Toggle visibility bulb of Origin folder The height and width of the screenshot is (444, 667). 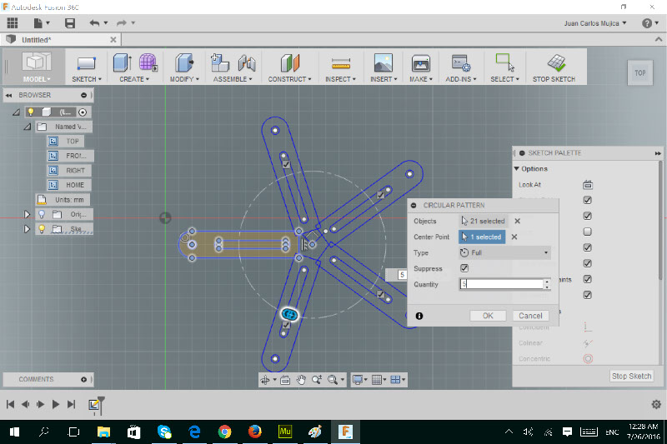(42, 214)
